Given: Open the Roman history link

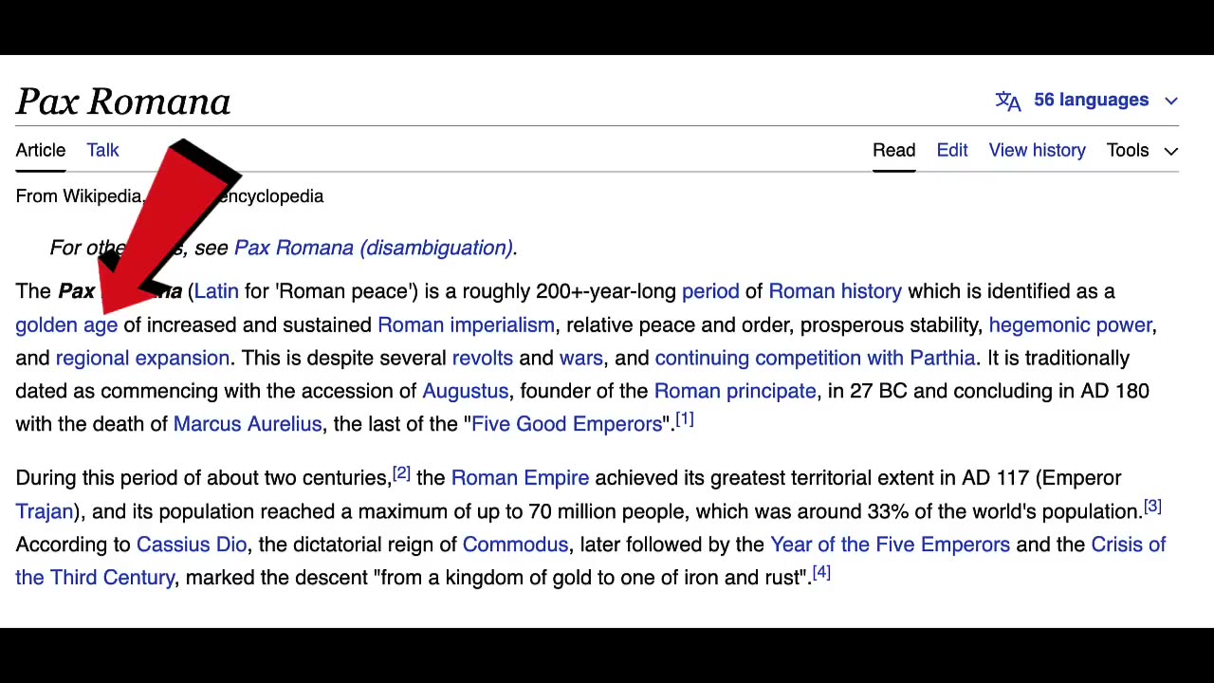Looking at the screenshot, I should click(835, 291).
